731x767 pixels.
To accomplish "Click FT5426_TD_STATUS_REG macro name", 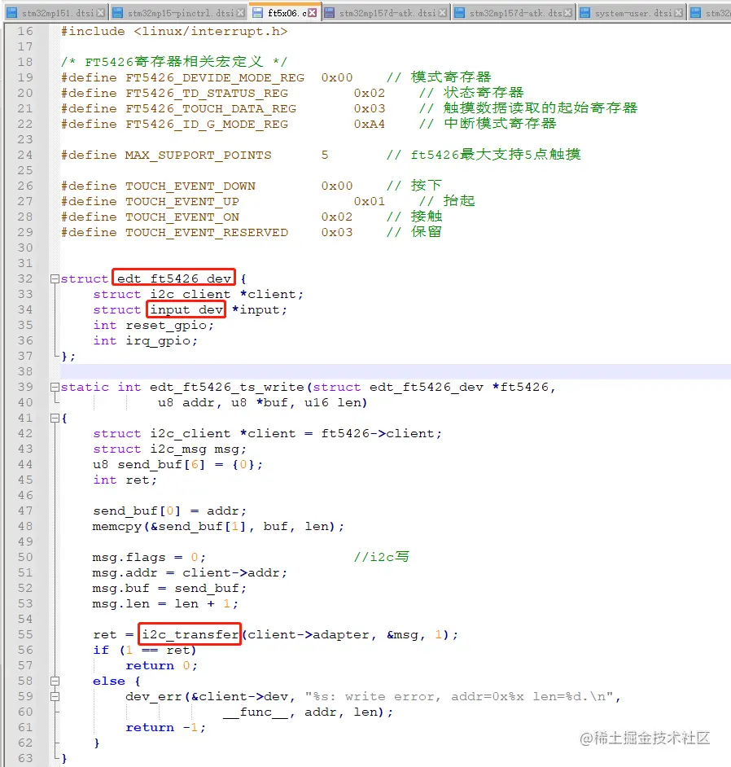I will click(x=206, y=94).
